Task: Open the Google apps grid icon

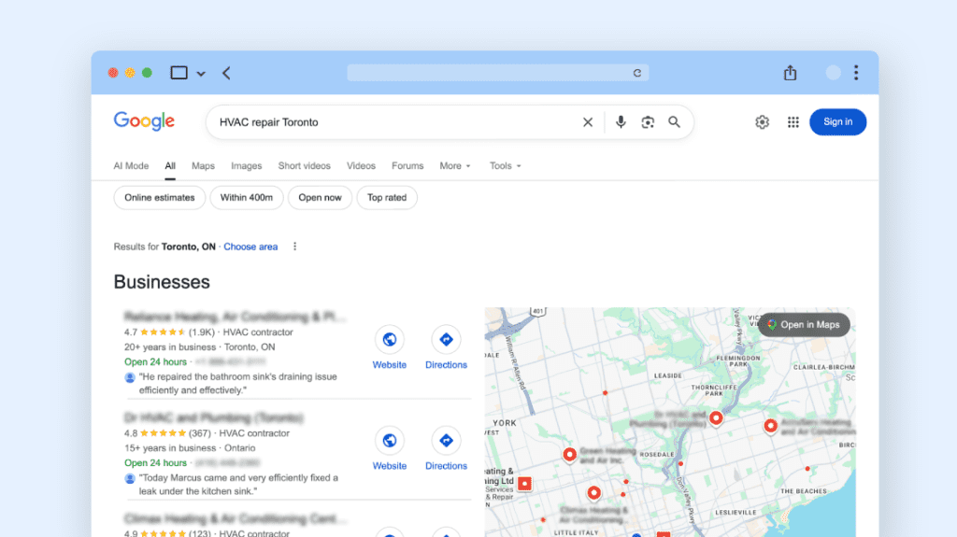Action: pos(793,122)
